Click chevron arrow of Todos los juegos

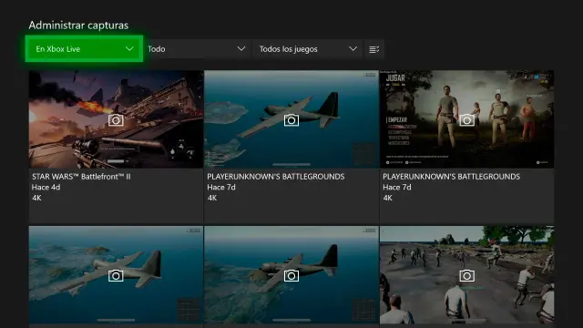[x=353, y=48]
